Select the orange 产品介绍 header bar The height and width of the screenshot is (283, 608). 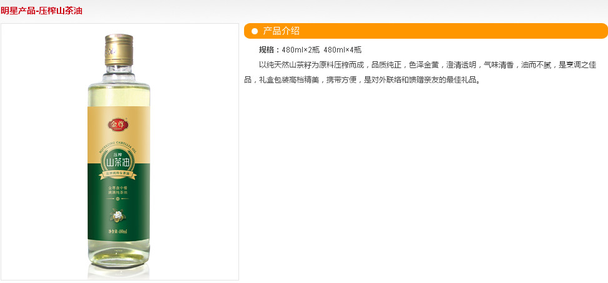426,31
